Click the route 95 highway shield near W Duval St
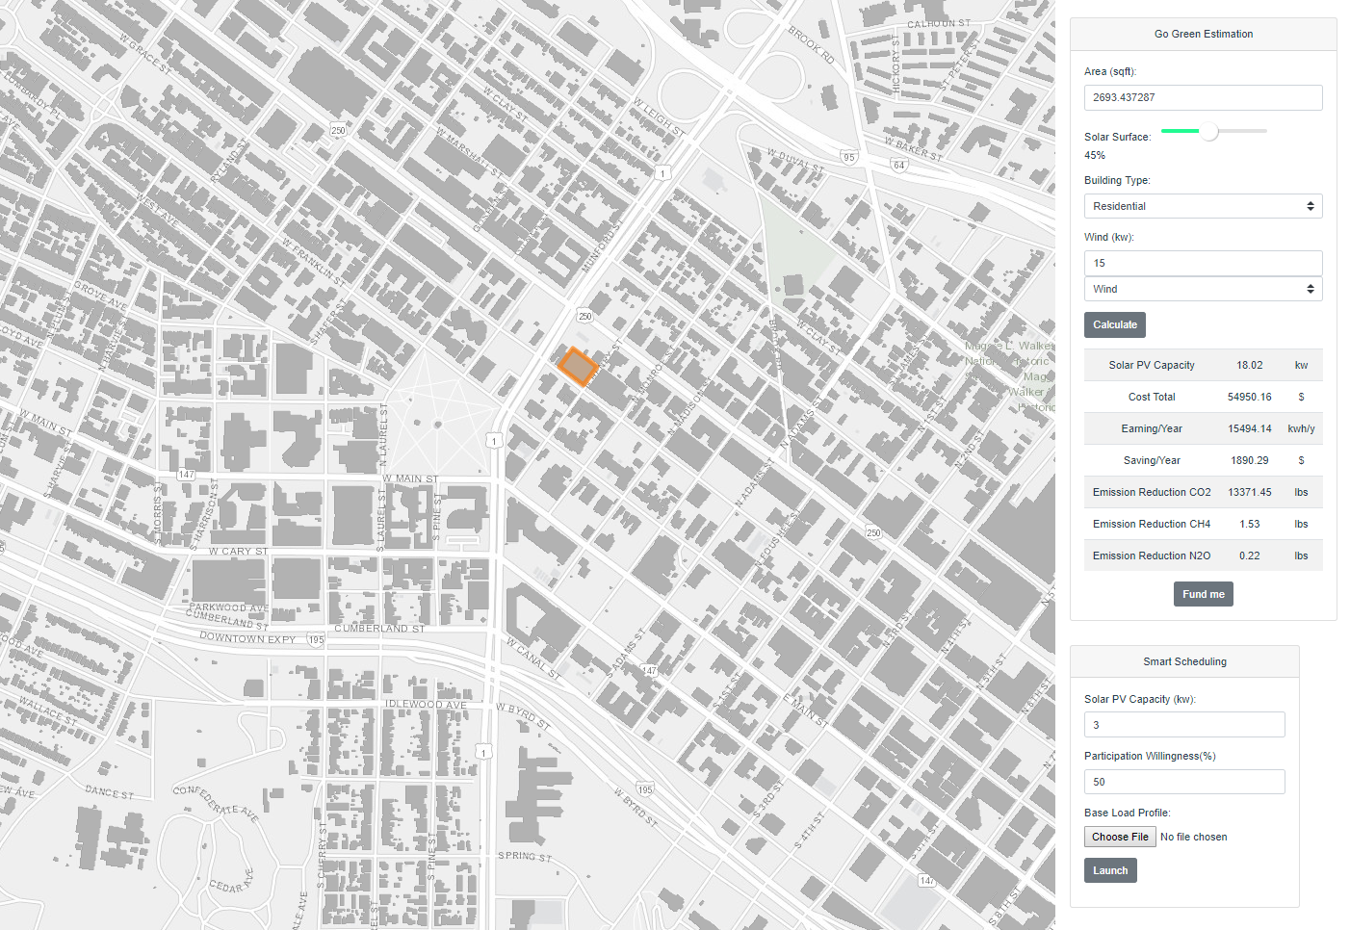1350x930 pixels. pos(848,157)
